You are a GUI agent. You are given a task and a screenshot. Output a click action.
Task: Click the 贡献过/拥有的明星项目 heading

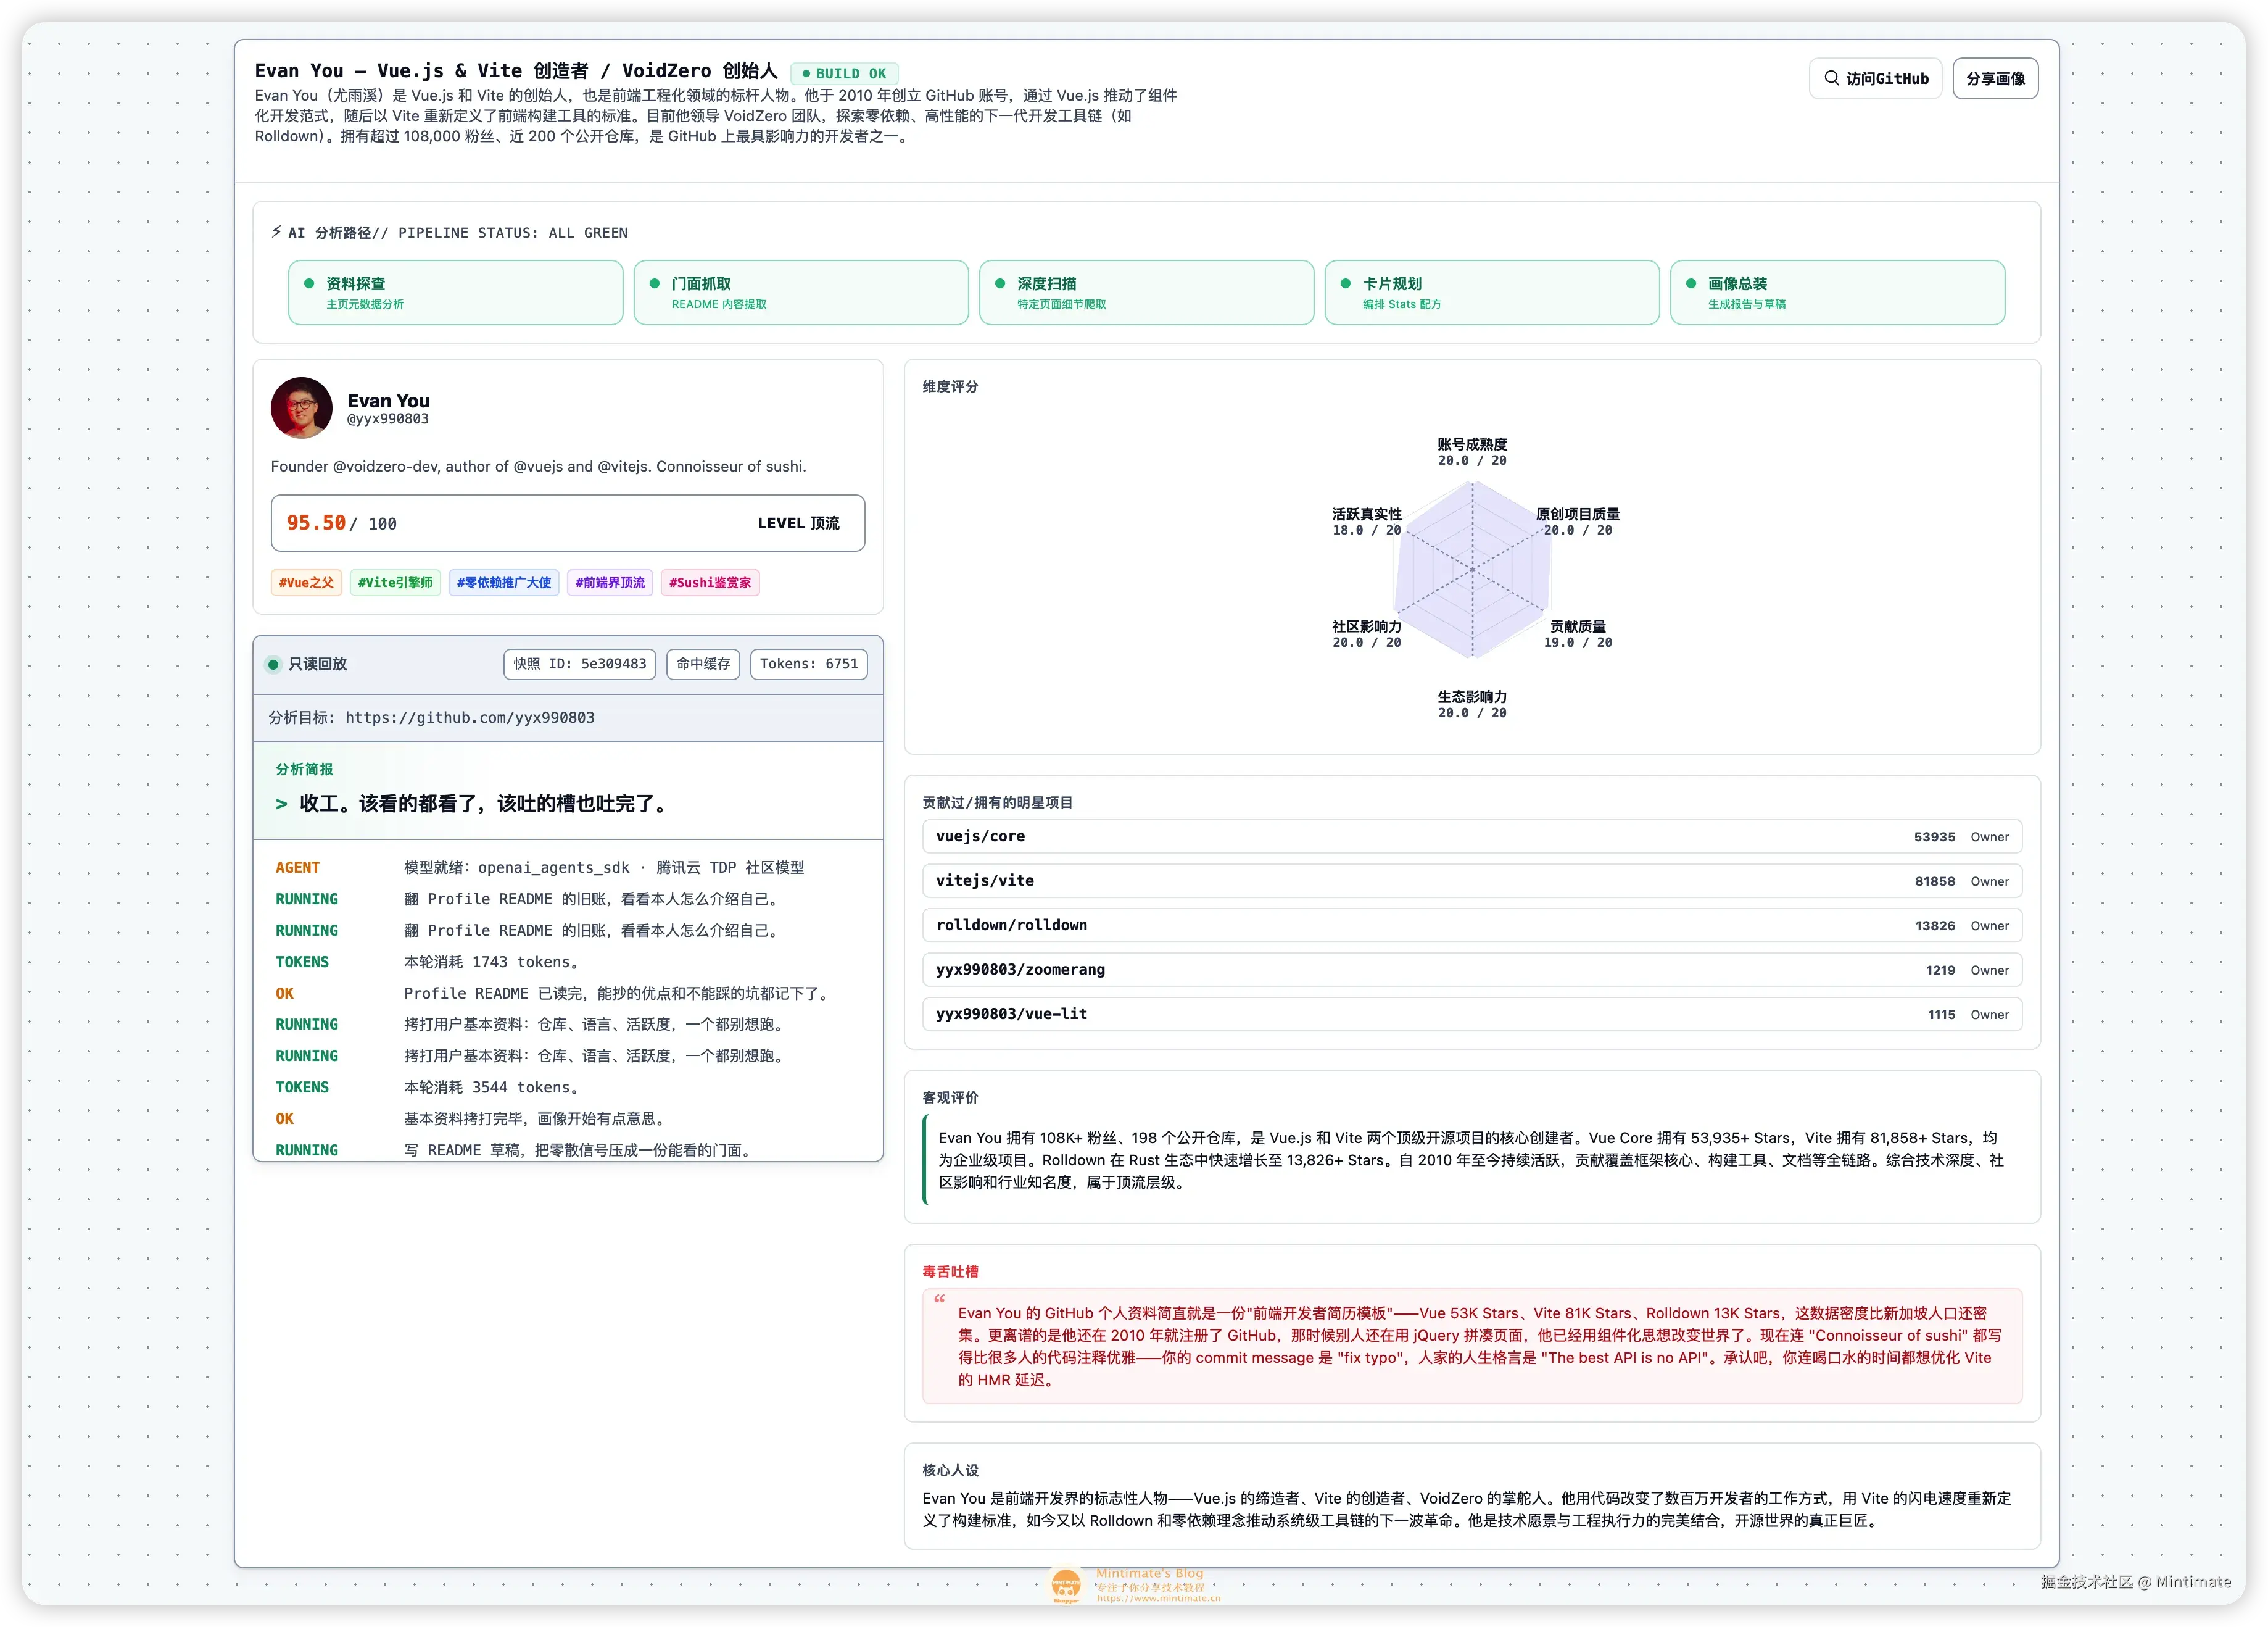997,802
